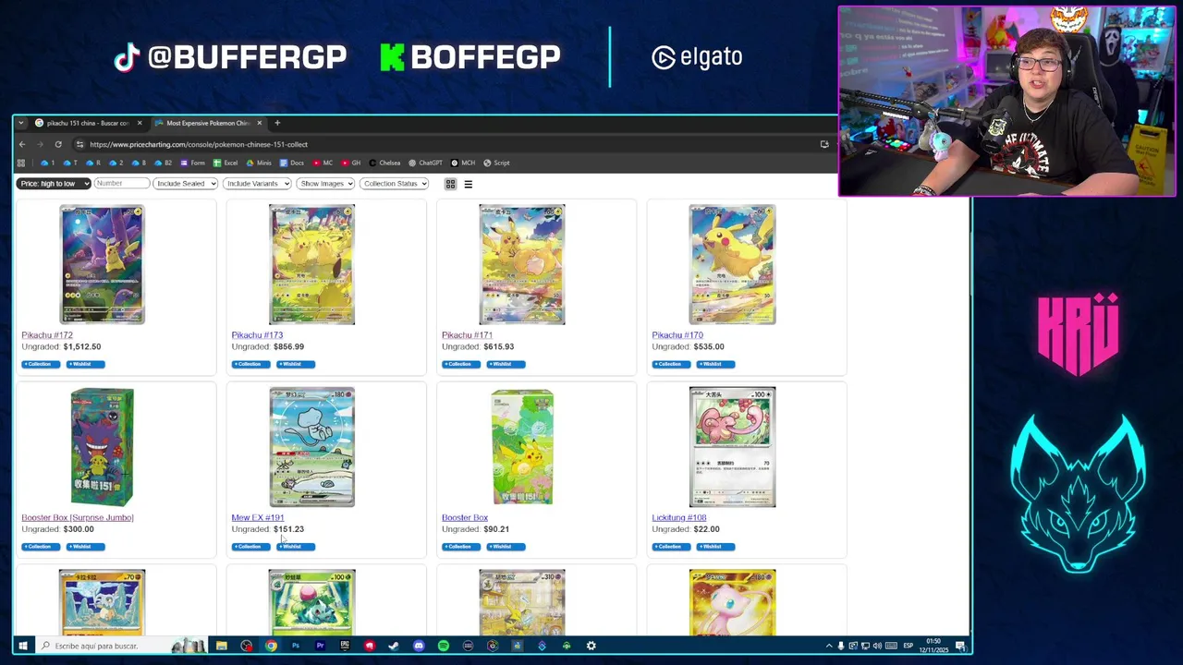Switch to grid view layout icon
Viewport: 1183px width, 665px height.
[x=450, y=184]
